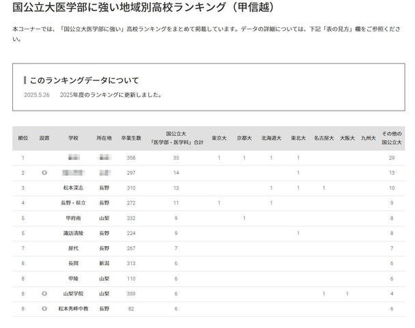Screen dimensions: 415x328
Task: Select the school name 山梨学院
Action: (73, 294)
